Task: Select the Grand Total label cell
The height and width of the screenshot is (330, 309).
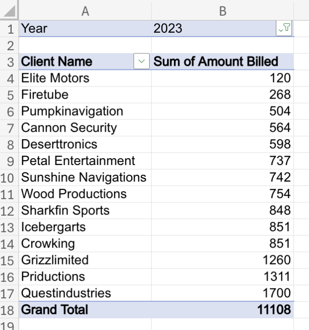Action: [85, 310]
